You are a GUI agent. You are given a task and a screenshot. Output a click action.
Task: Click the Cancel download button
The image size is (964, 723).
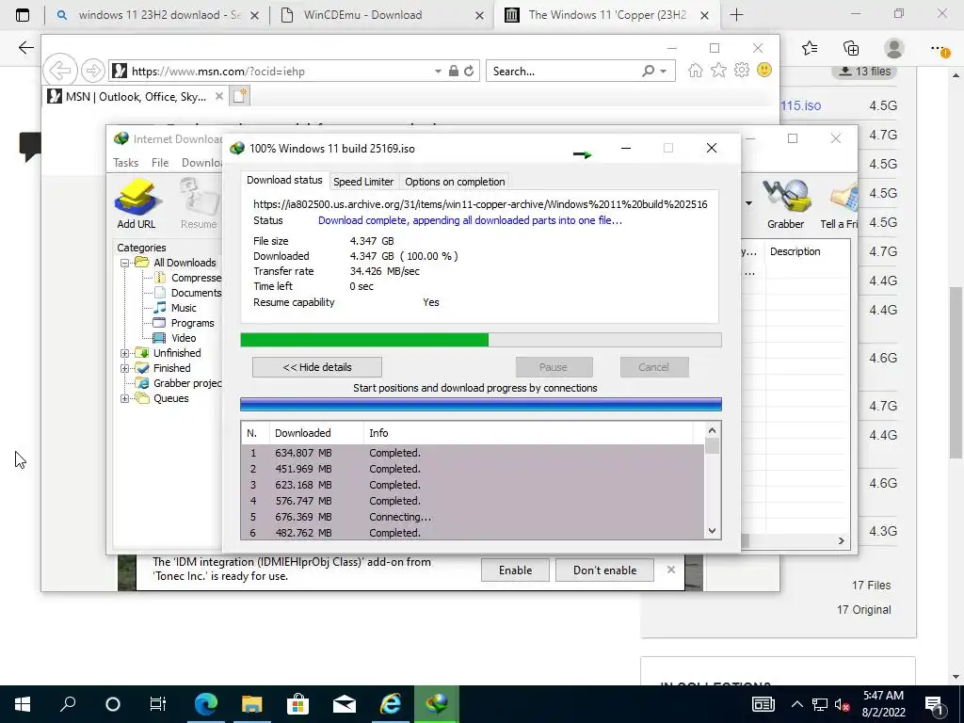pos(654,367)
